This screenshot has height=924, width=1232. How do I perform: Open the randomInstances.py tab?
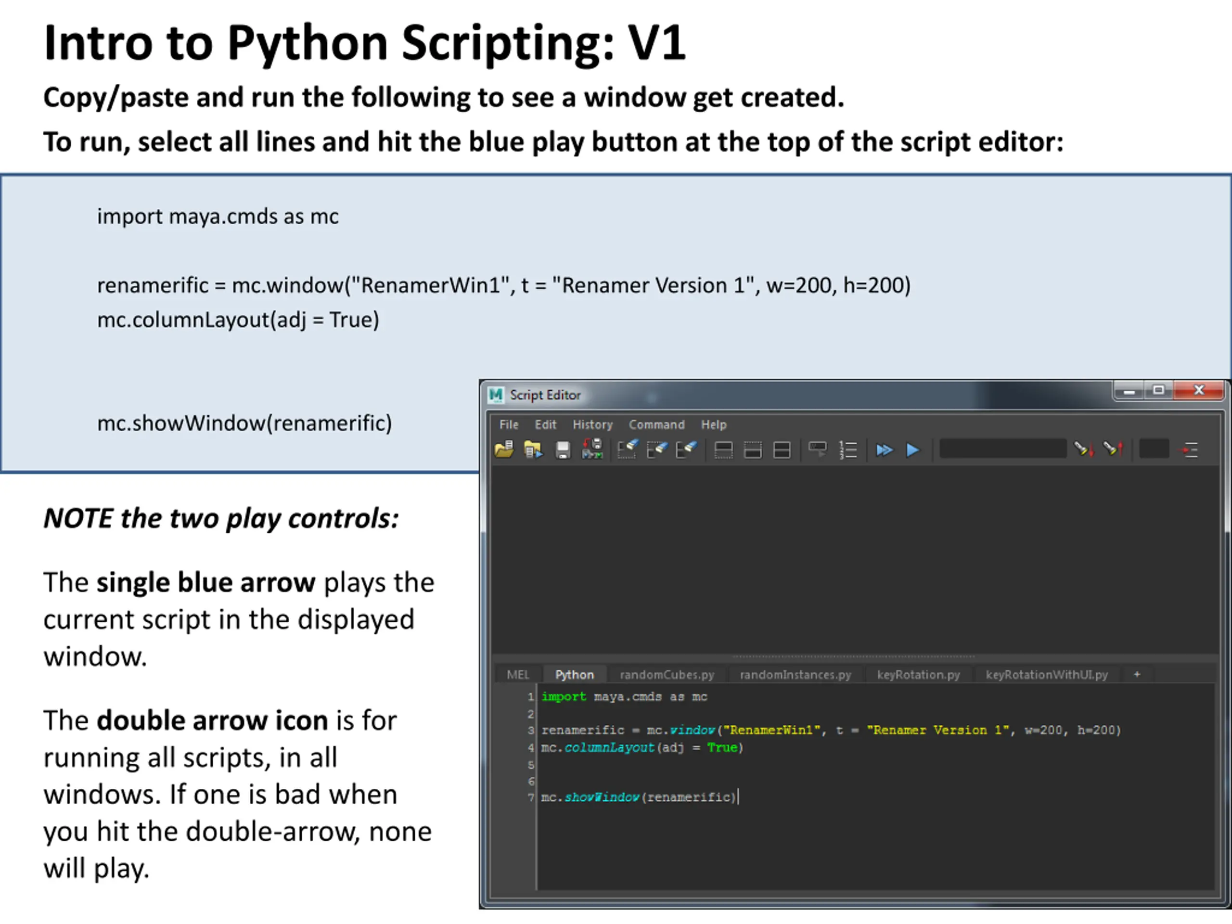796,675
